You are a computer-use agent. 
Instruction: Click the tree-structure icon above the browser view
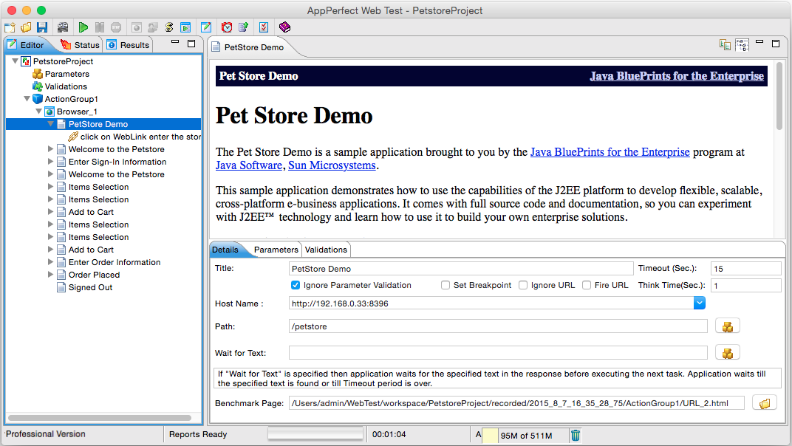[742, 45]
